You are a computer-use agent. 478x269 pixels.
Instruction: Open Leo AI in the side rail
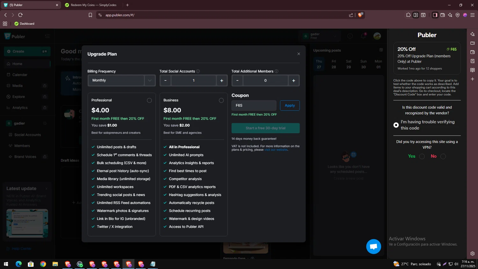click(x=473, y=34)
